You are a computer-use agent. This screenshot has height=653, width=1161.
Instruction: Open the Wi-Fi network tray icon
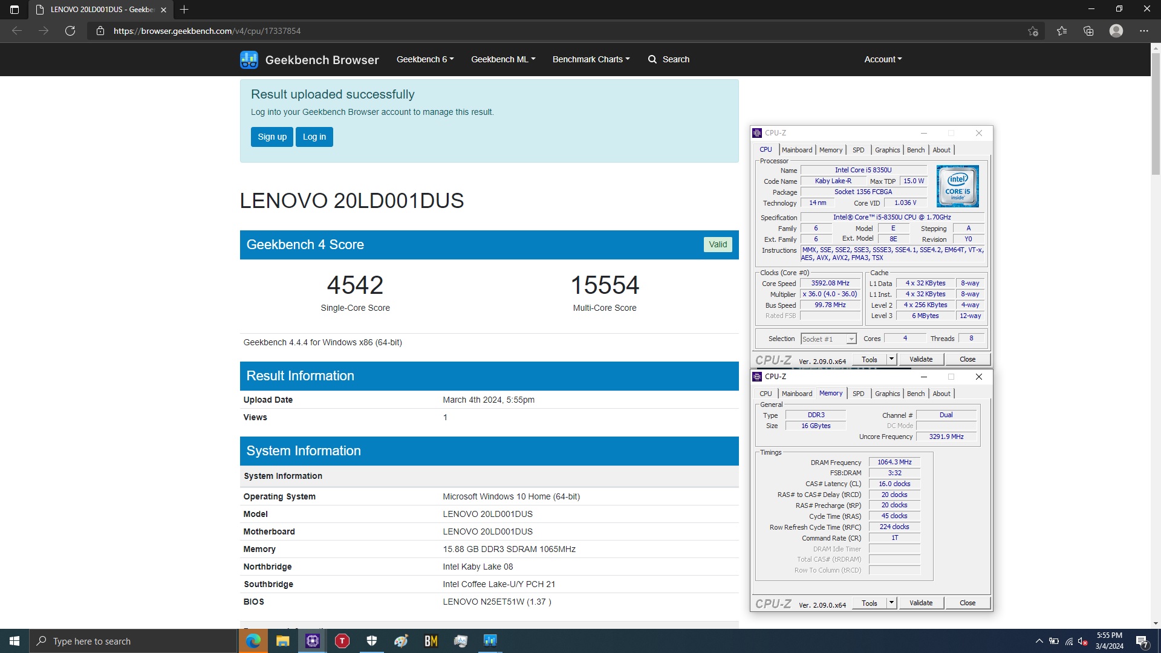point(1069,641)
